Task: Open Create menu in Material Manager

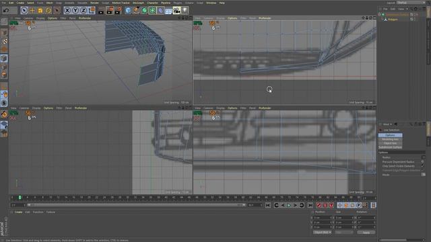Action: (18, 212)
